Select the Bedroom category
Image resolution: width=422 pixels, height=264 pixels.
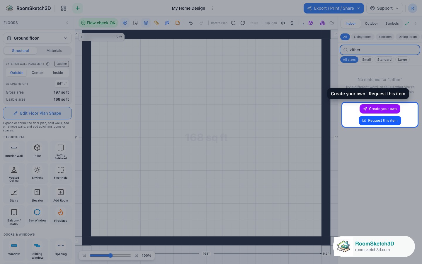pyautogui.click(x=385, y=37)
